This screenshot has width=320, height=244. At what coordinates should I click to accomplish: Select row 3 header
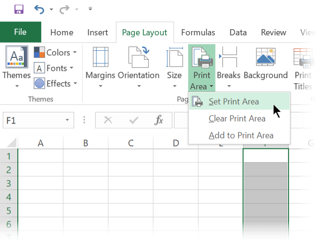pos(9,183)
